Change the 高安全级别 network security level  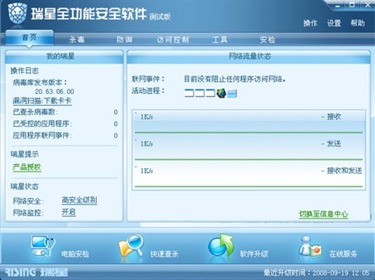[79, 200]
